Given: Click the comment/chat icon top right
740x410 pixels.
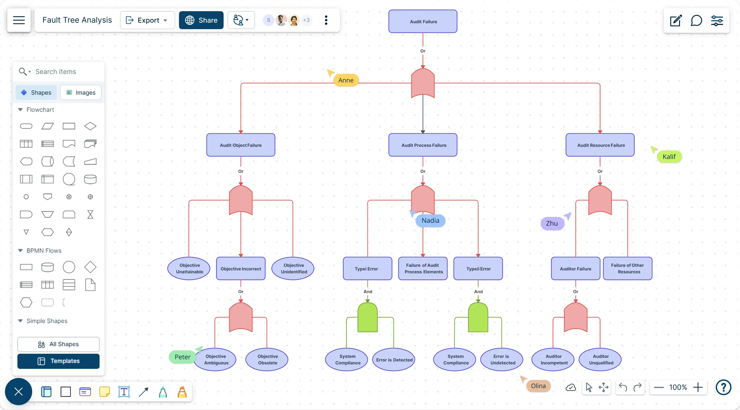Looking at the screenshot, I should click(x=697, y=20).
